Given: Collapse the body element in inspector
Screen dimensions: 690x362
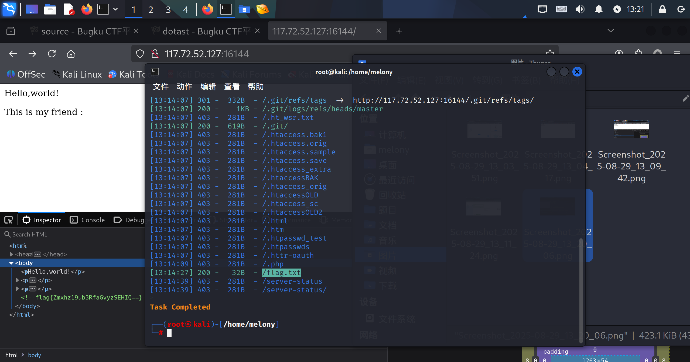Looking at the screenshot, I should pyautogui.click(x=11, y=263).
